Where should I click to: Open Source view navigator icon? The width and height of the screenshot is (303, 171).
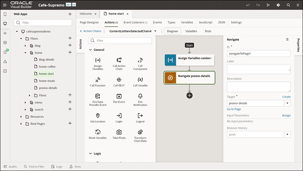tap(5, 71)
